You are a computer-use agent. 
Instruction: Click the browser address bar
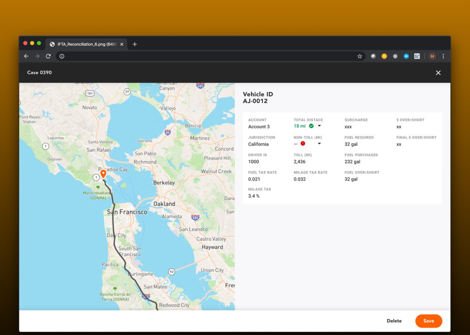click(x=210, y=56)
